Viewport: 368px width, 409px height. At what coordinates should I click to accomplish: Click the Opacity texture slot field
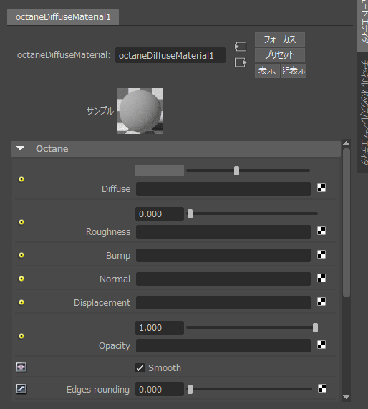coord(223,346)
